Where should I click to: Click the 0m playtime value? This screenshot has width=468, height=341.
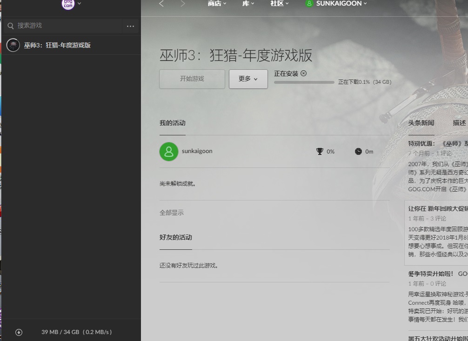pyautogui.click(x=369, y=152)
